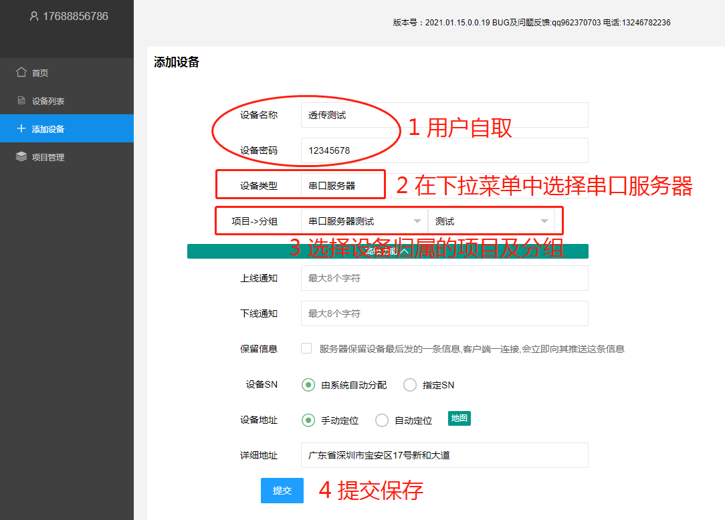Go to device list (设备列表) menu
Image resolution: width=725 pixels, height=520 pixels.
click(48, 101)
